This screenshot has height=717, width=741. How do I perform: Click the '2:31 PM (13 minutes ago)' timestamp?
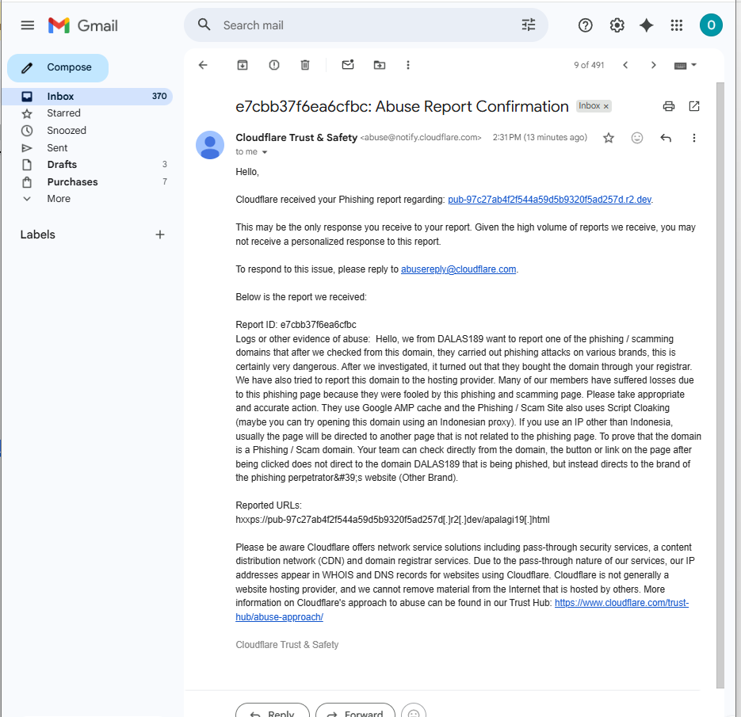click(540, 137)
